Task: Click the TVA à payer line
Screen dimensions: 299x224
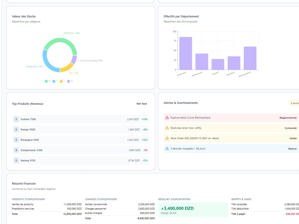Action: pos(265,214)
